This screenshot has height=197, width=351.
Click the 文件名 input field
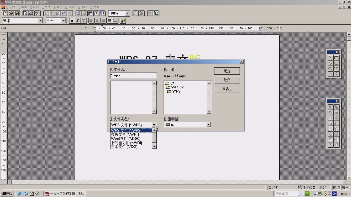click(x=134, y=75)
